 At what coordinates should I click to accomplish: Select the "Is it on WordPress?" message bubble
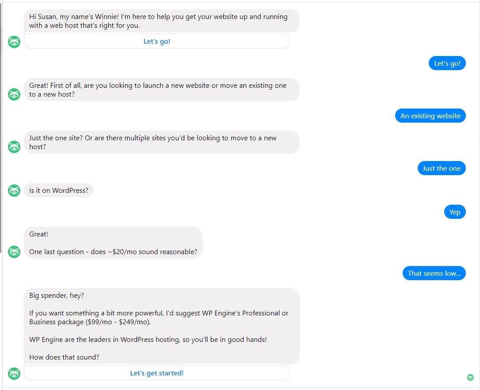(59, 191)
